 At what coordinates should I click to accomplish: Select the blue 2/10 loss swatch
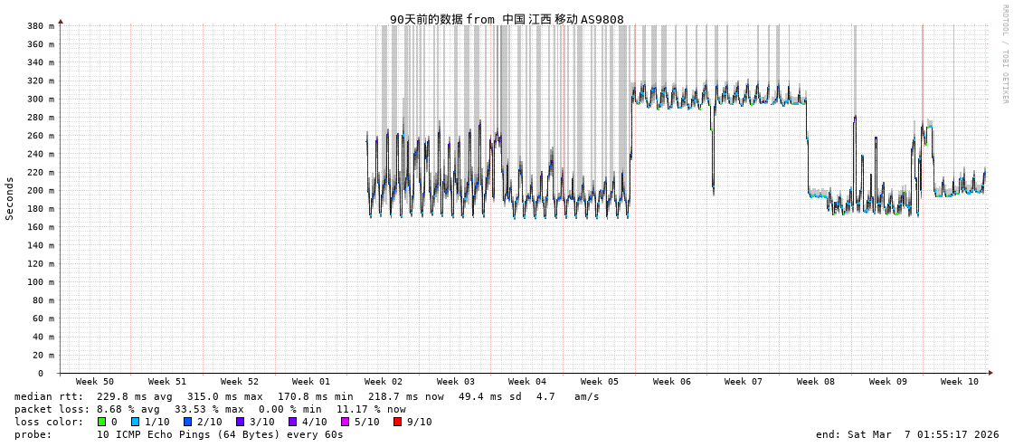point(188,422)
